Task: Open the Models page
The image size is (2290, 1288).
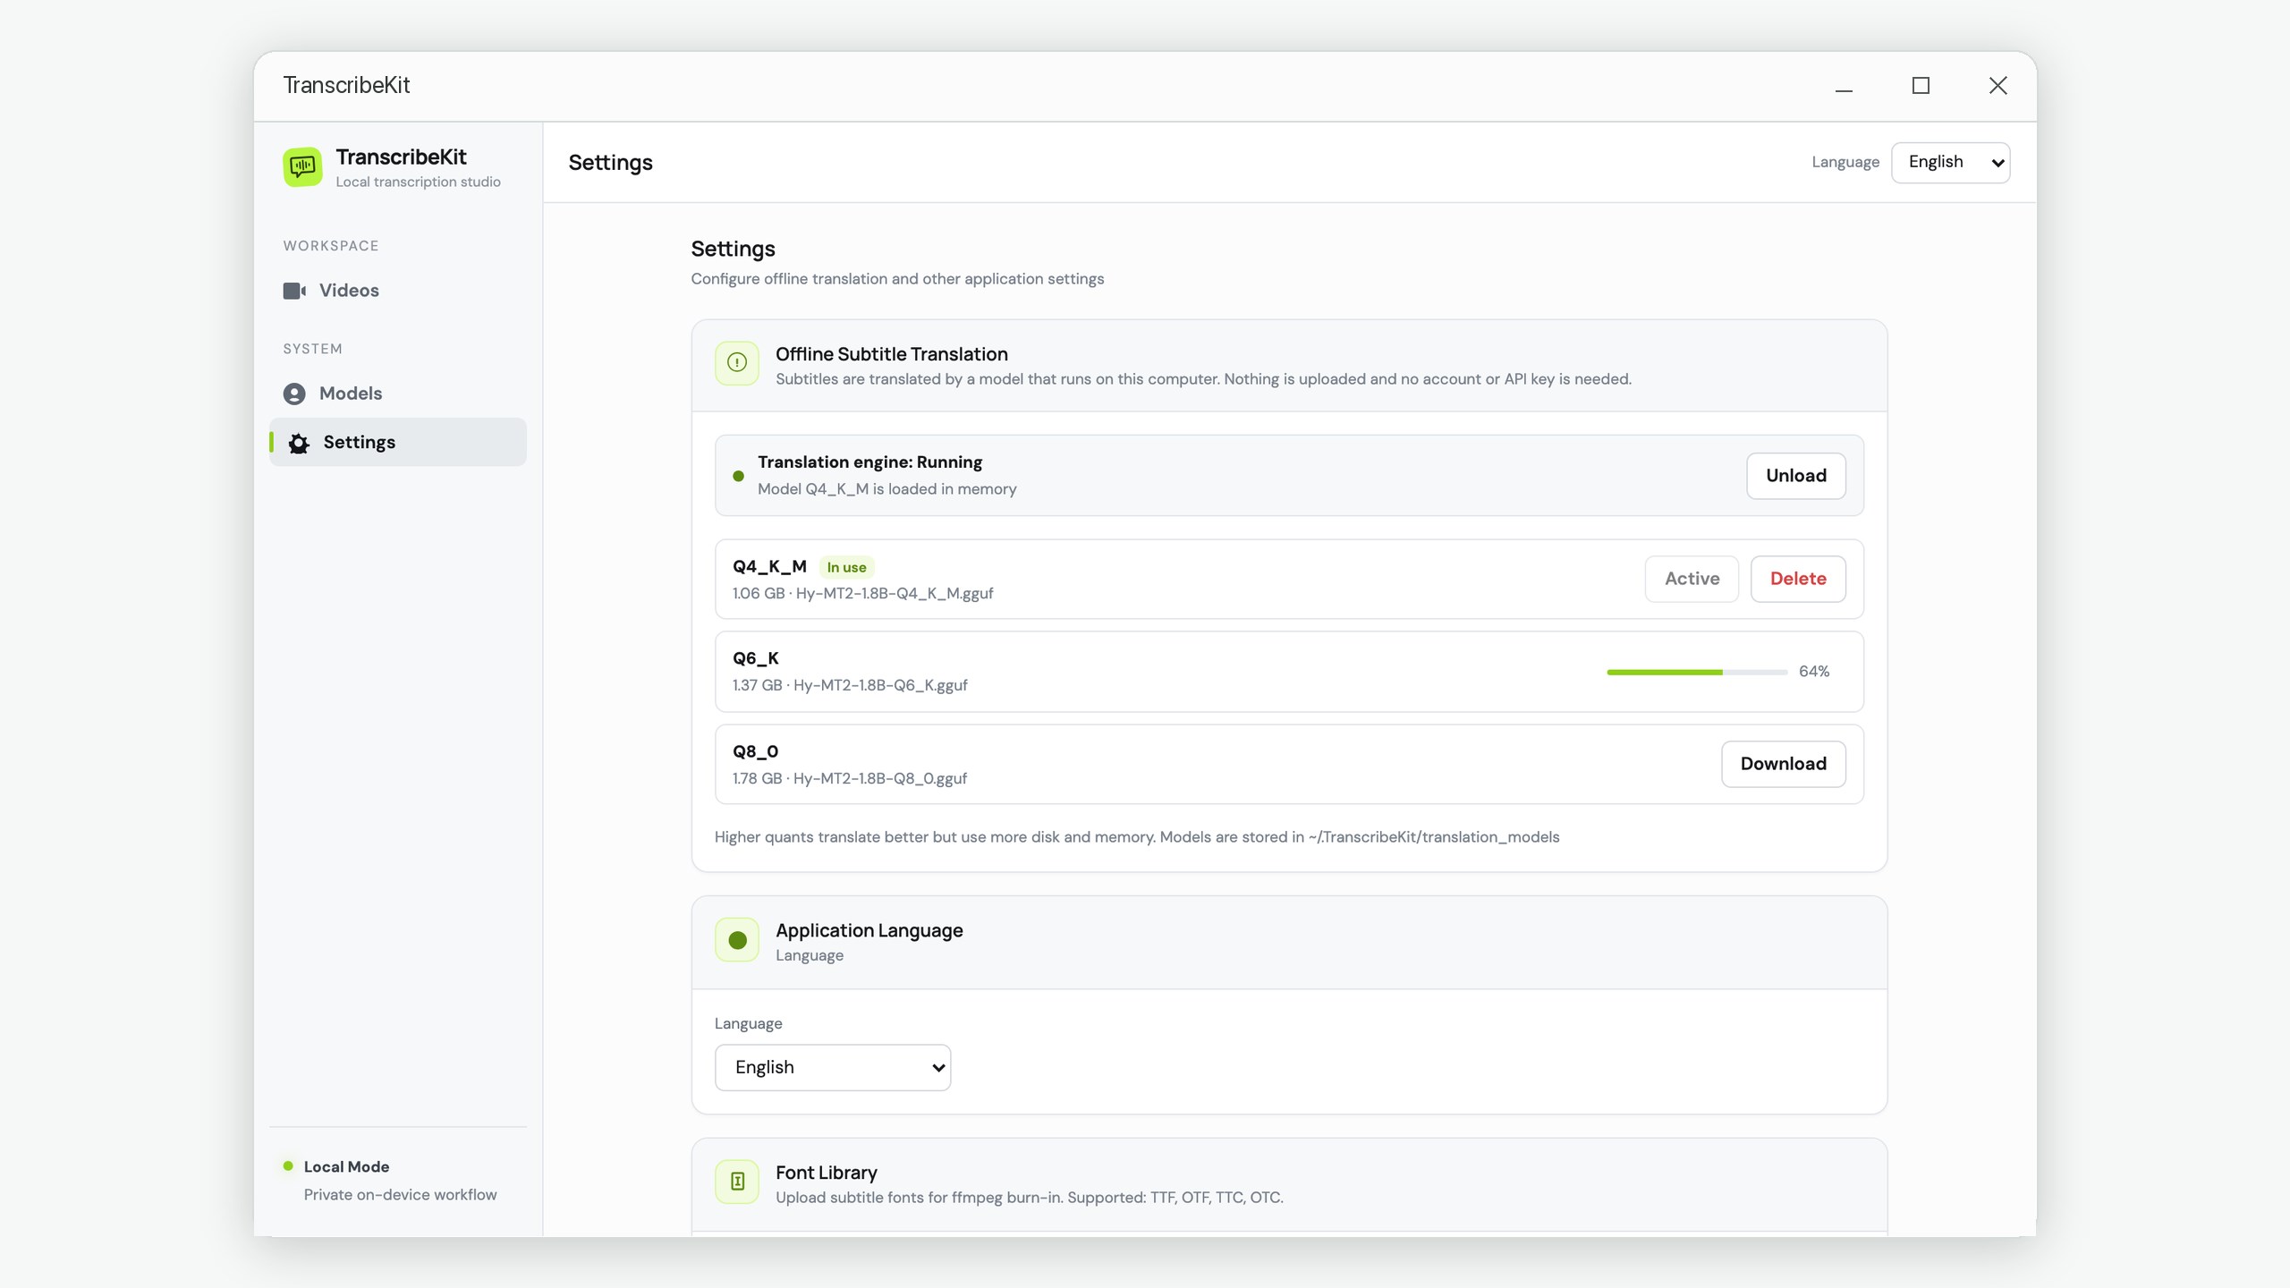Action: 398,394
